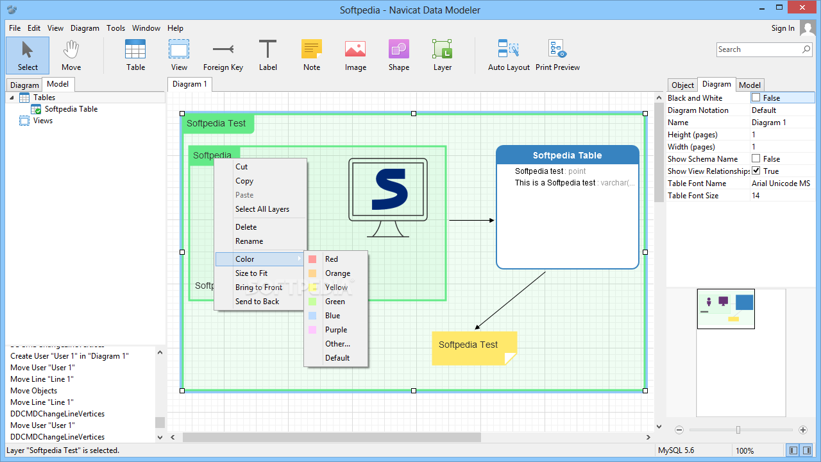Open the Tools menu

tap(116, 28)
